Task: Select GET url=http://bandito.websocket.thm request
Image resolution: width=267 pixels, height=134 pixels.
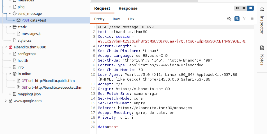Action: pyautogui.click(x=50, y=87)
